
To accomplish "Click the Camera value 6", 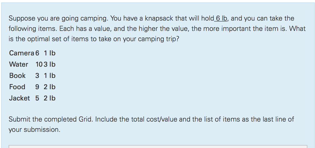I will (37, 53).
